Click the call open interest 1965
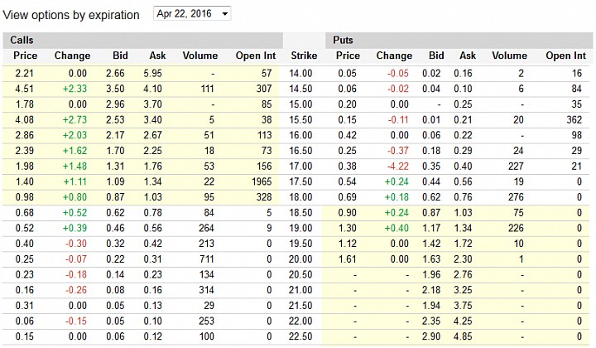 pos(262,181)
